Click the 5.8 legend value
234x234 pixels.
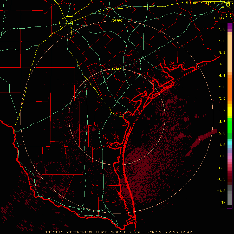(x=222, y=87)
